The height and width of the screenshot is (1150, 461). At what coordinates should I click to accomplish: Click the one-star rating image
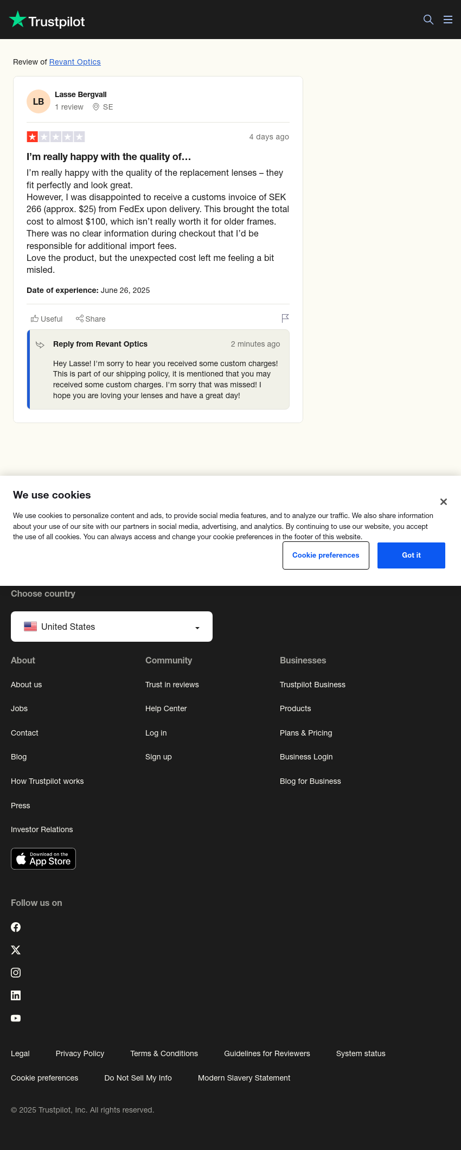(56, 137)
